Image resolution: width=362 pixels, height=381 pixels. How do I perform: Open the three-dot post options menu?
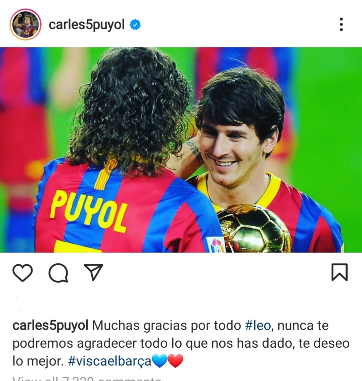tap(341, 24)
